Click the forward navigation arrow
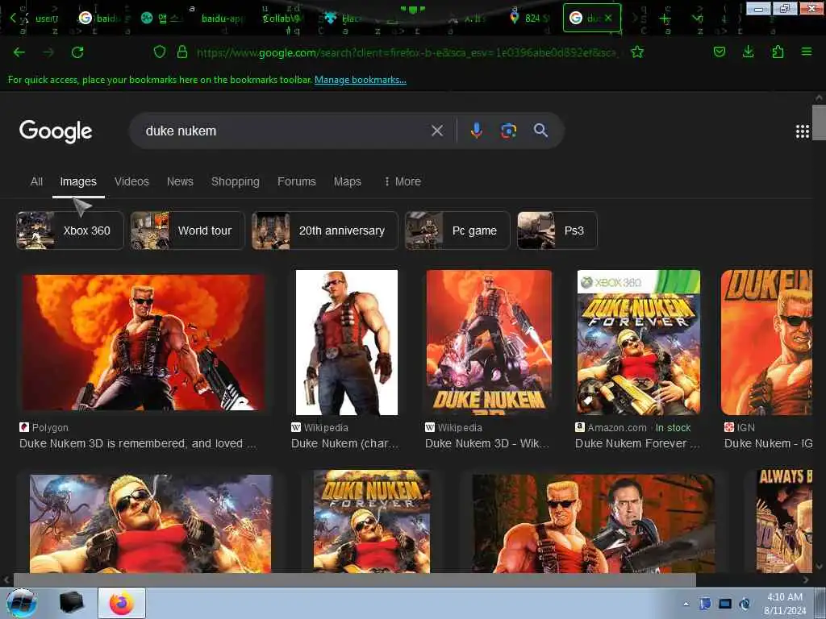826x619 pixels. click(48, 52)
